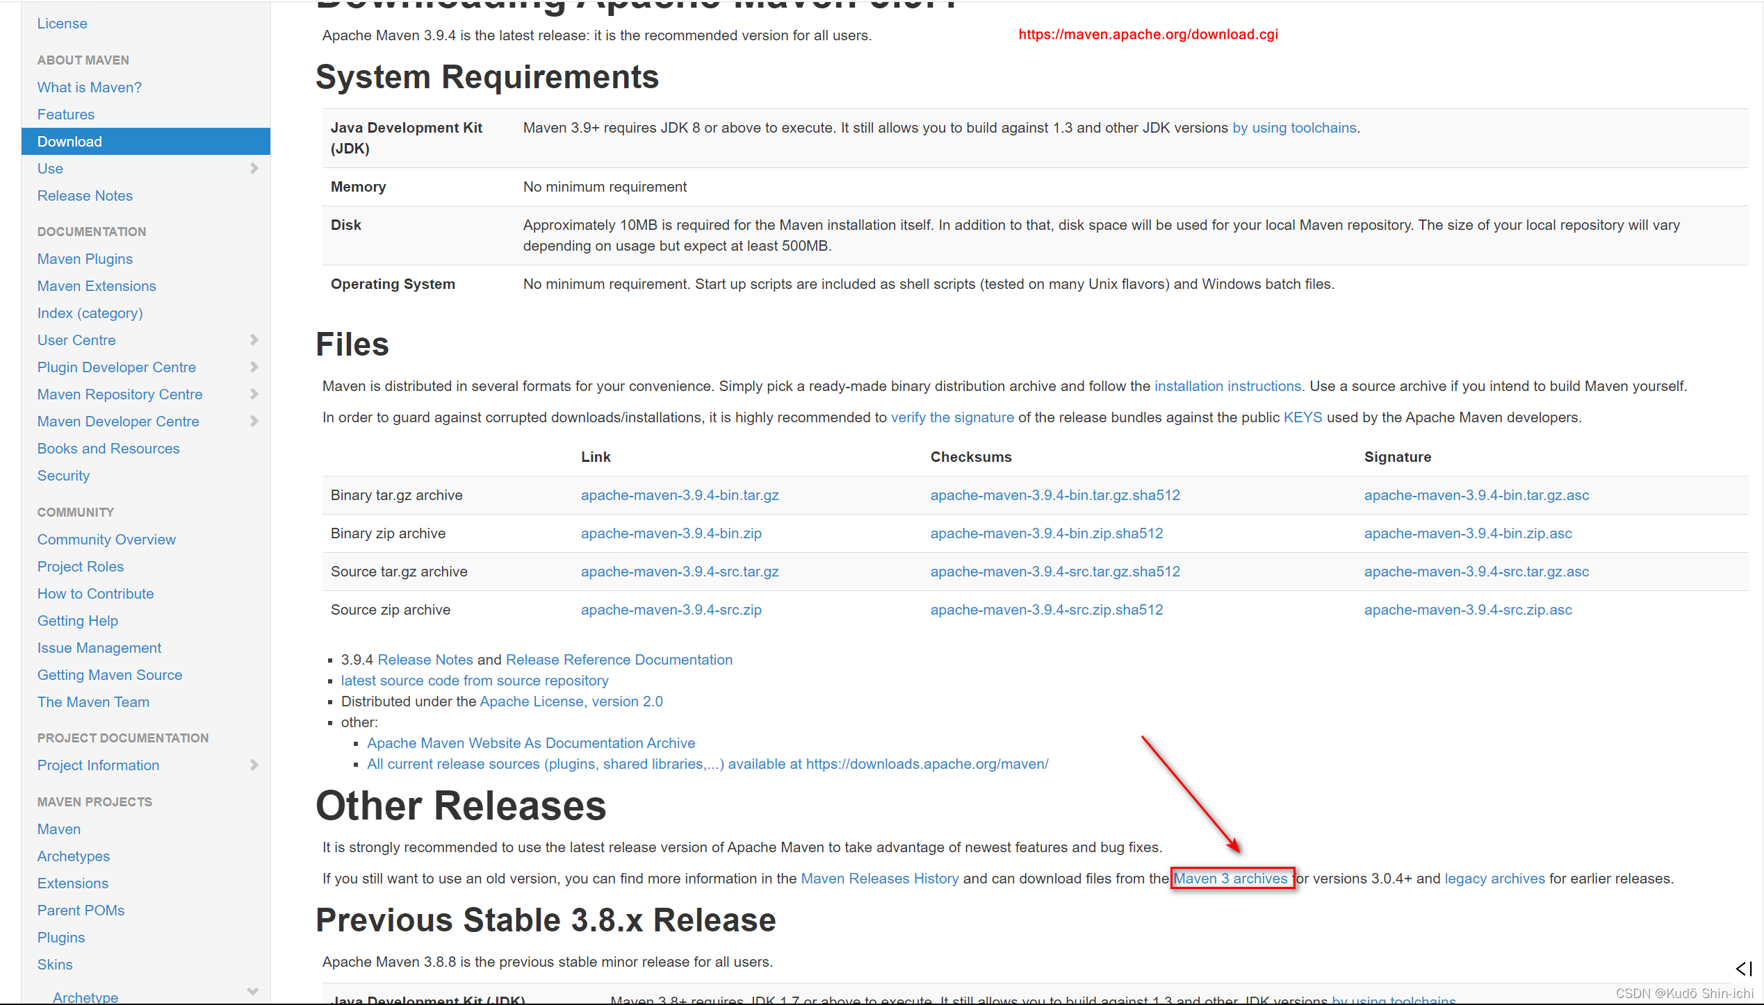Open apache-maven-3.9.4-src.tar.gz.sha512 checksum

[1055, 572]
